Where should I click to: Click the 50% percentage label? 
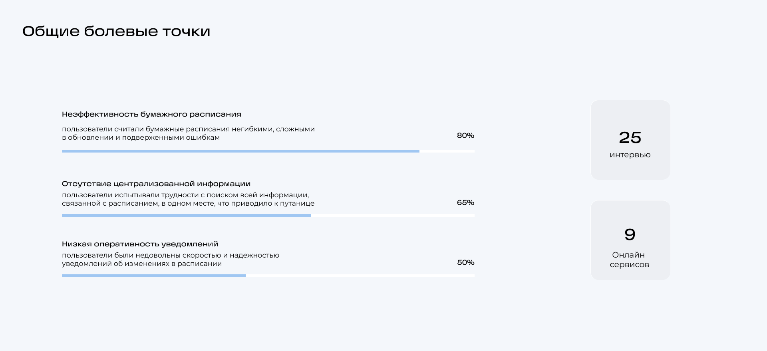pyautogui.click(x=465, y=262)
